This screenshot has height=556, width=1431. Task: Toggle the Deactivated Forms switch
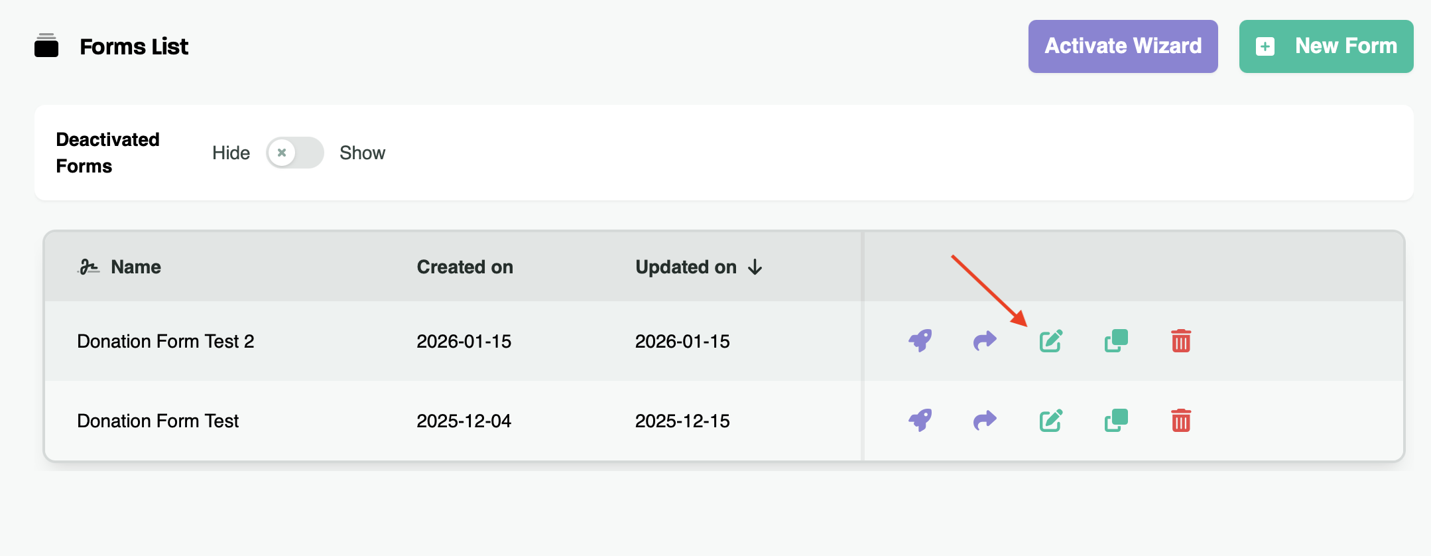point(294,153)
